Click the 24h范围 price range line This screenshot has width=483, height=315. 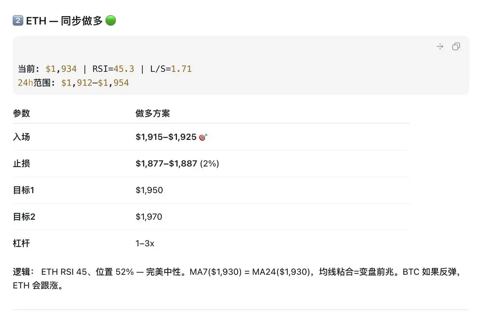tap(73, 83)
